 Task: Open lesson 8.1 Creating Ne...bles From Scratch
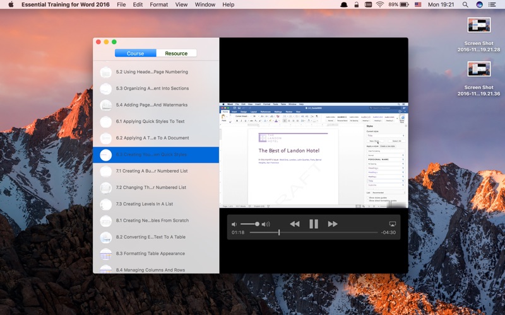[x=156, y=220]
